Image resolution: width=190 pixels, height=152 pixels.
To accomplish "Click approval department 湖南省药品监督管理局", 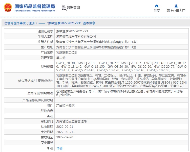I will click(71, 121).
